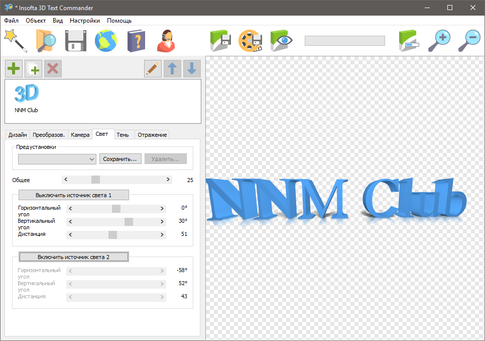
Task: Open the help book icon
Action: (136, 41)
